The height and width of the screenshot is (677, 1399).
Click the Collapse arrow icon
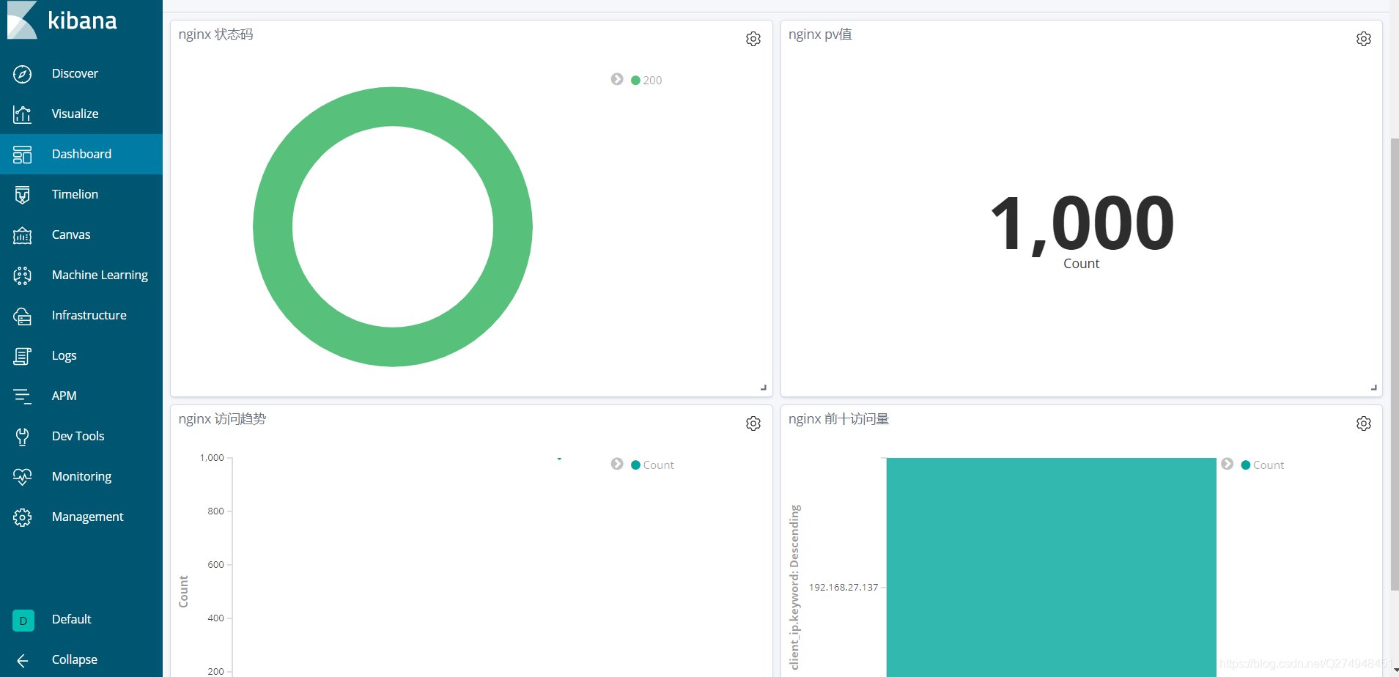23,660
